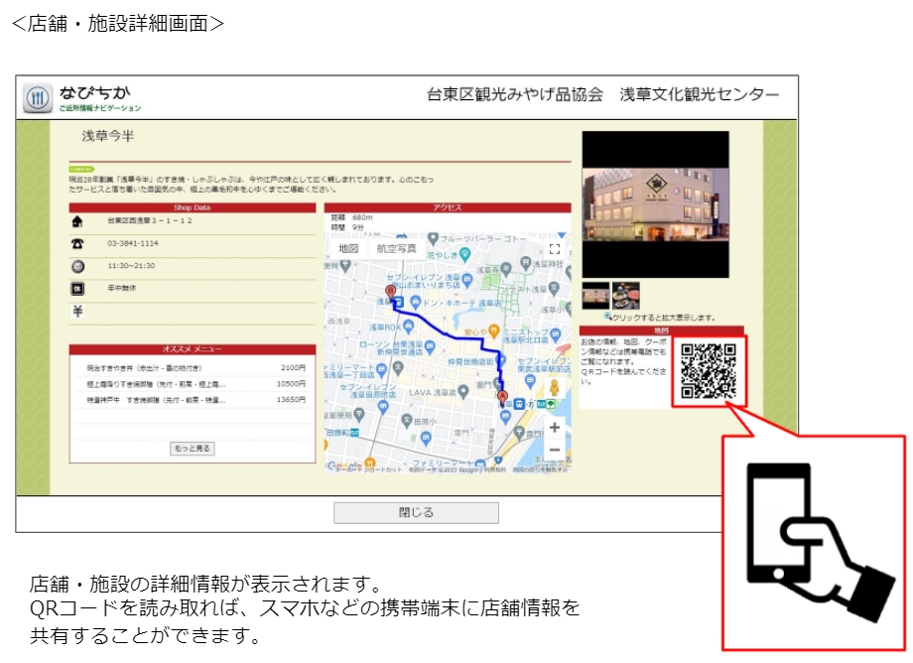Select the Street View pegman
The width and height of the screenshot is (913, 663).
pyautogui.click(x=555, y=387)
